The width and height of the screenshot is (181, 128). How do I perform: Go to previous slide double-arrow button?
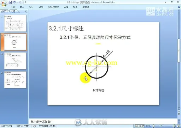(x=179, y=111)
